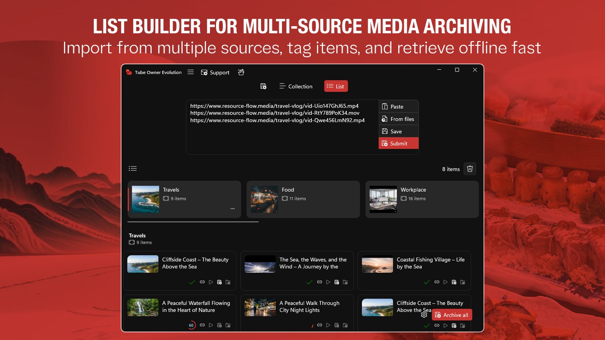
Task: Archive the Coastal Fishing Village video
Action: [454, 282]
